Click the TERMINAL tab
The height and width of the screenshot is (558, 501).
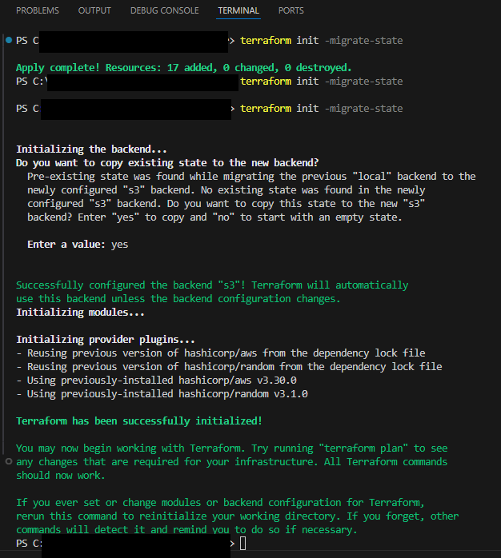click(238, 10)
